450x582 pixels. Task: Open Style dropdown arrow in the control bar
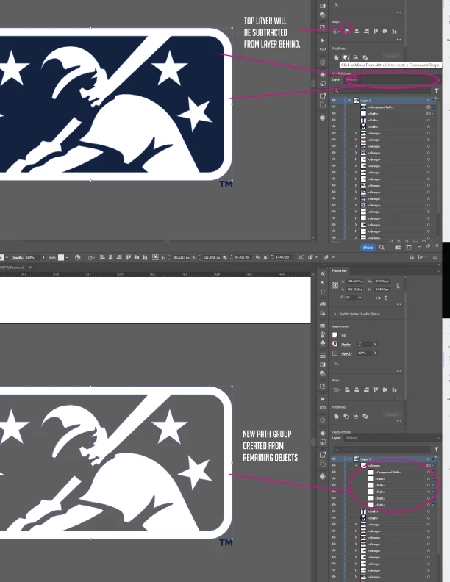click(x=67, y=257)
